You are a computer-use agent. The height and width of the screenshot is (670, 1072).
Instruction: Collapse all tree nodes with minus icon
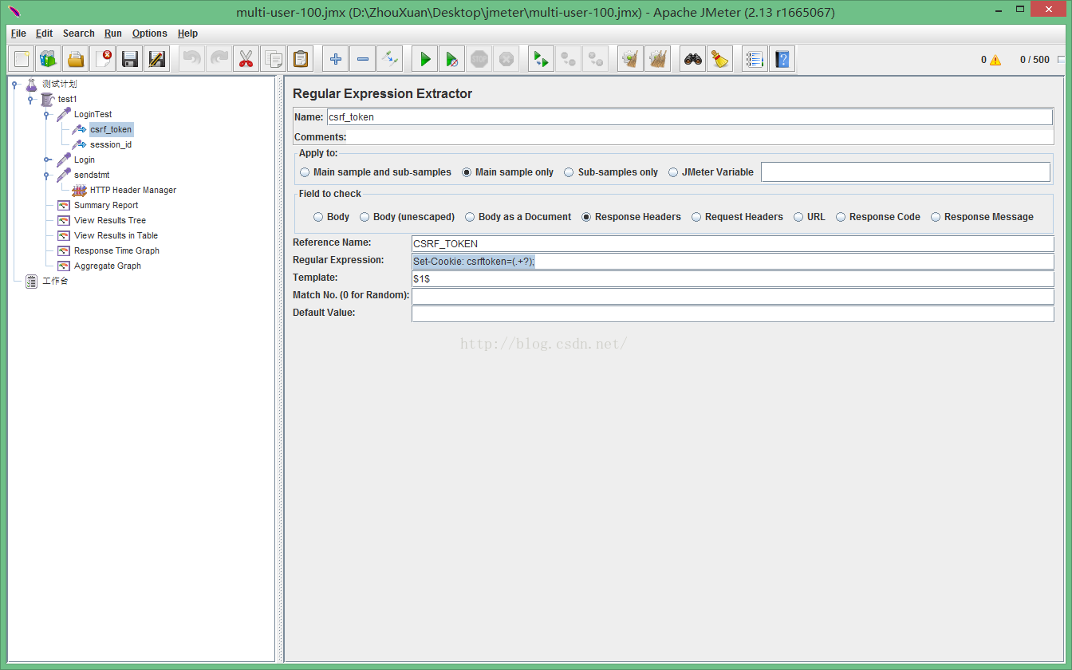click(363, 59)
